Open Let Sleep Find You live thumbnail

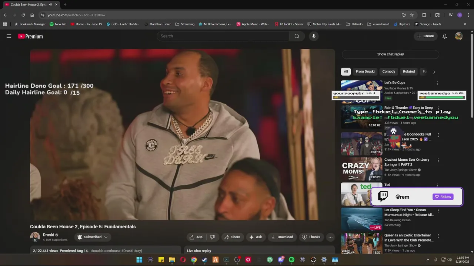361,219
